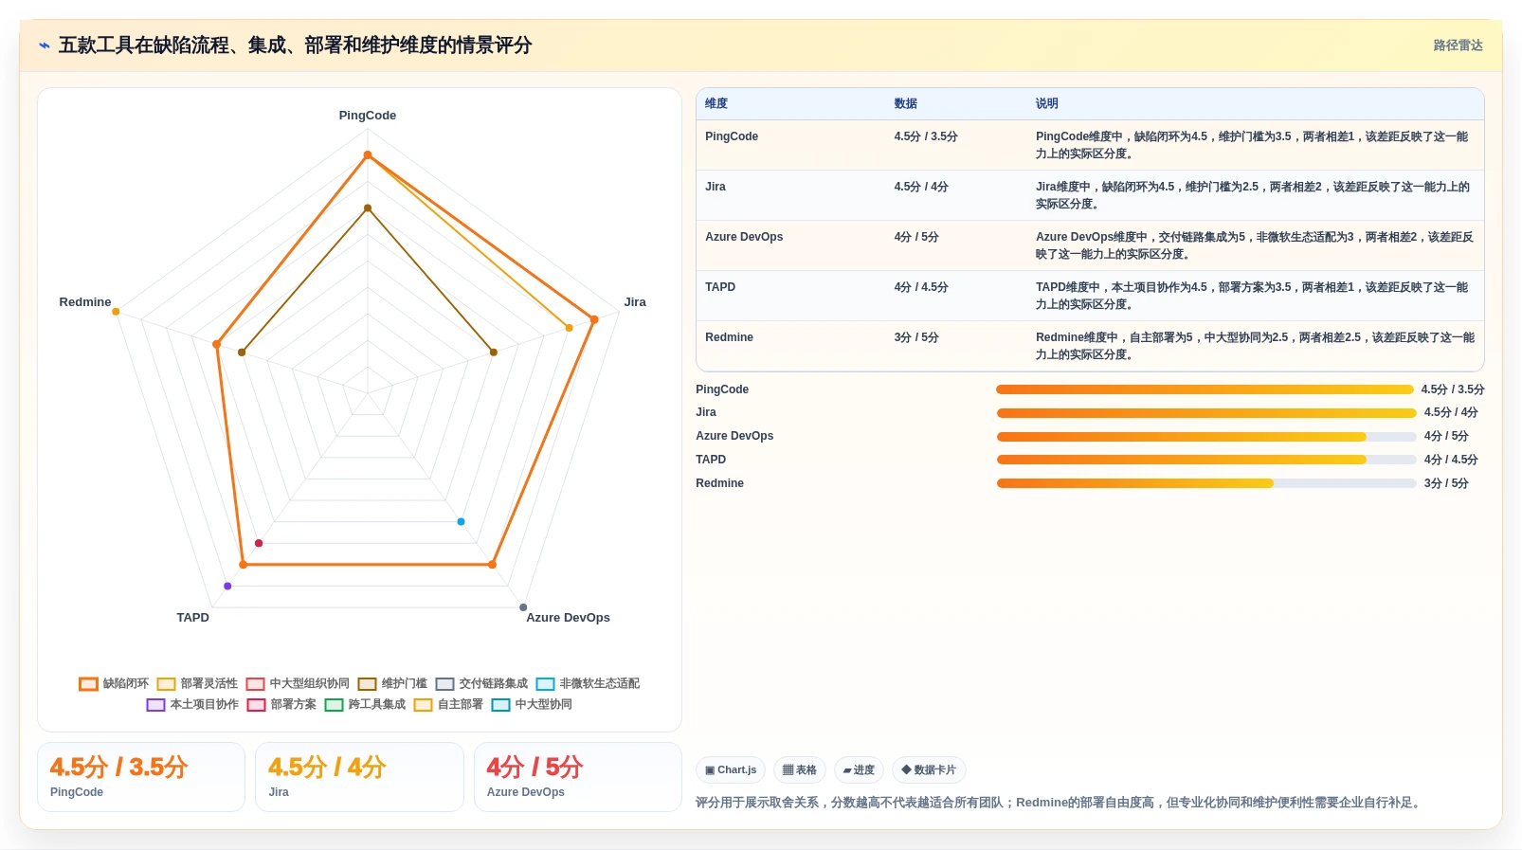Click the orange Jira-axis radar point
1522x850 pixels.
[x=594, y=320]
